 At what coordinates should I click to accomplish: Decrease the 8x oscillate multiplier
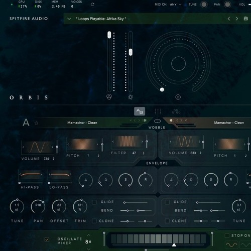point(89,249)
